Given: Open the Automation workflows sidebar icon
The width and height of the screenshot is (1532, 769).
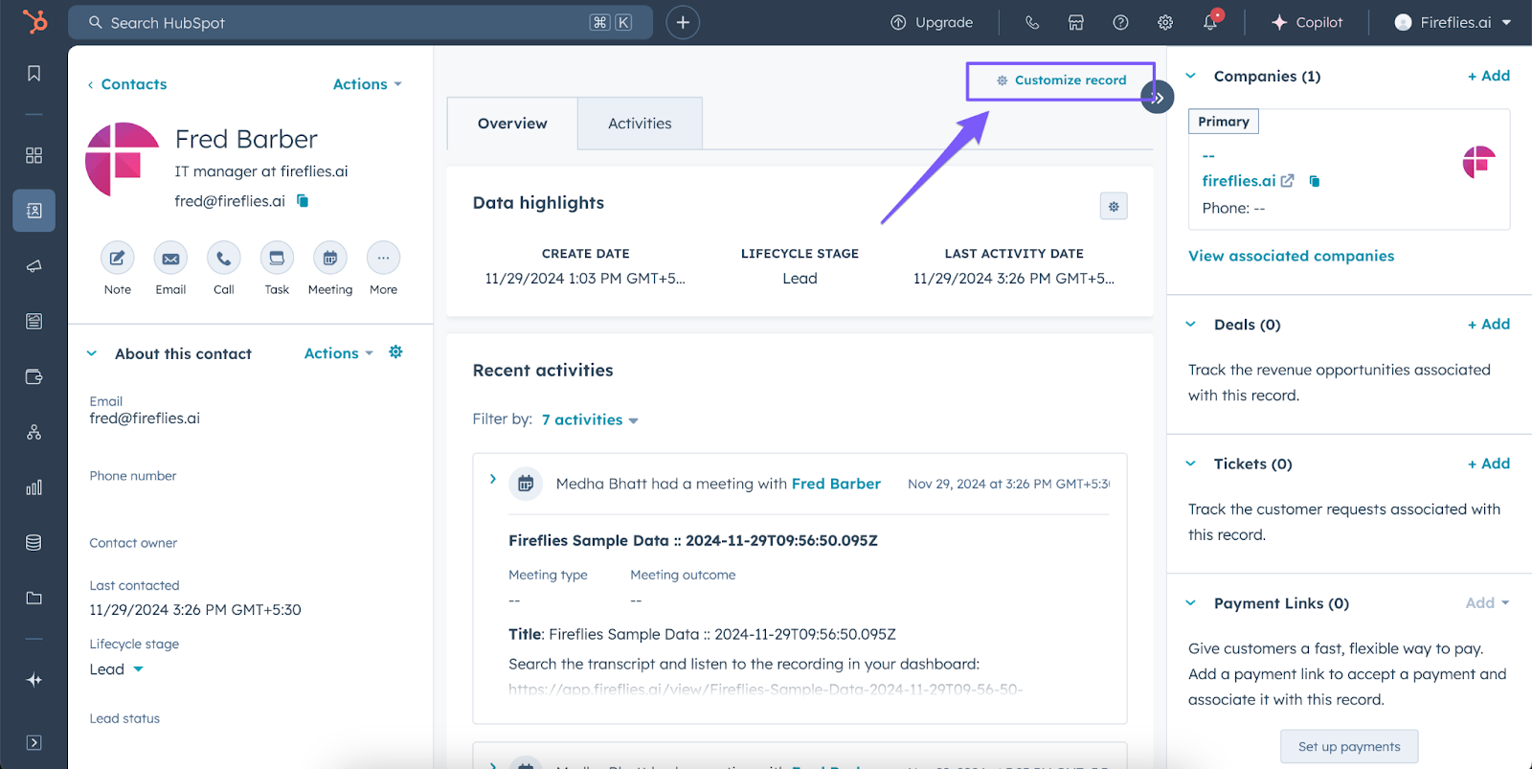Looking at the screenshot, I should (34, 432).
